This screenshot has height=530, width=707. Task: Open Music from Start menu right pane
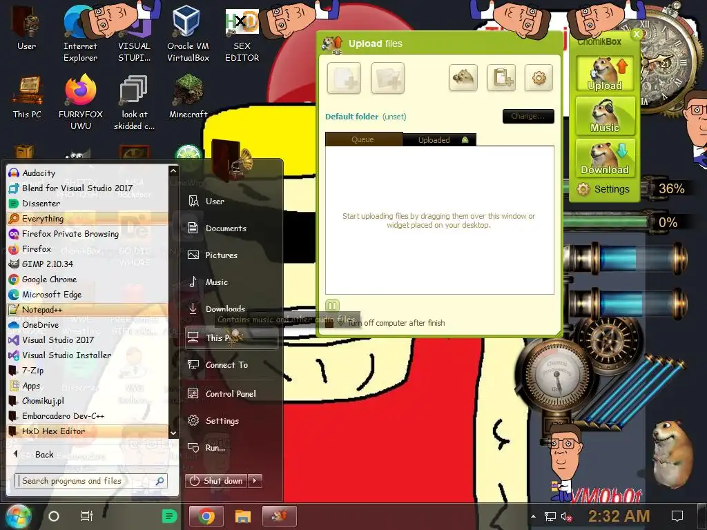point(231,282)
